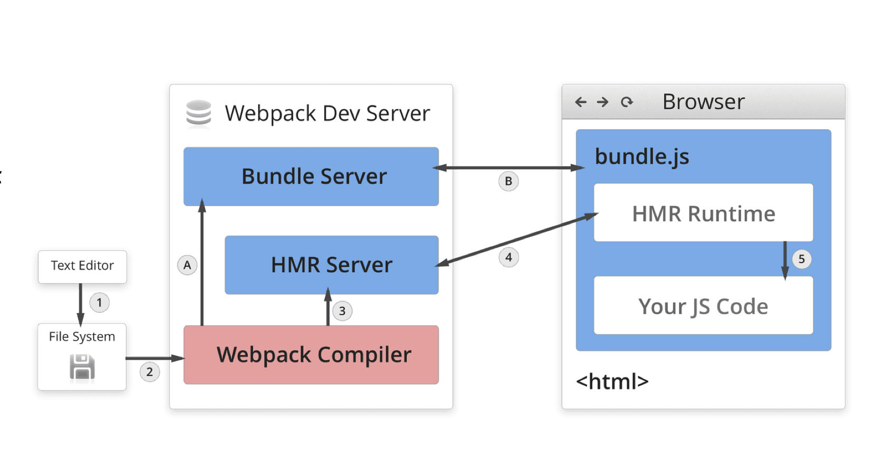Click the Browser title text
Image resolution: width=883 pixels, height=465 pixels.
click(x=704, y=101)
